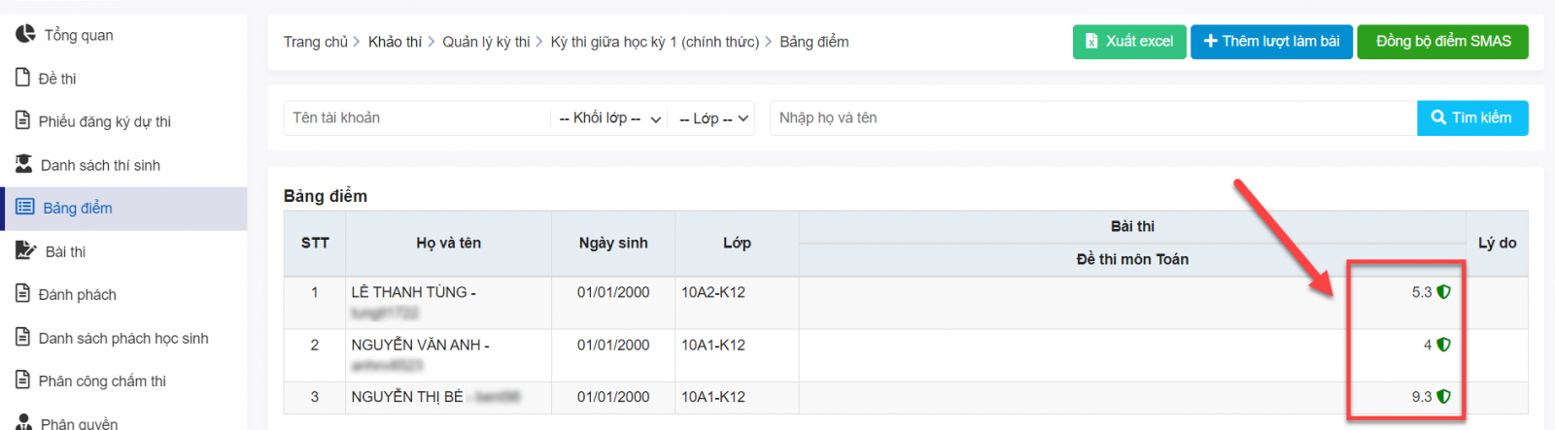This screenshot has width=1555, height=430.
Task: Click the Phân quyền user icon
Action: click(x=24, y=422)
